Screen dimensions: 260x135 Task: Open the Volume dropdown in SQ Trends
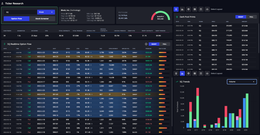[242, 82]
